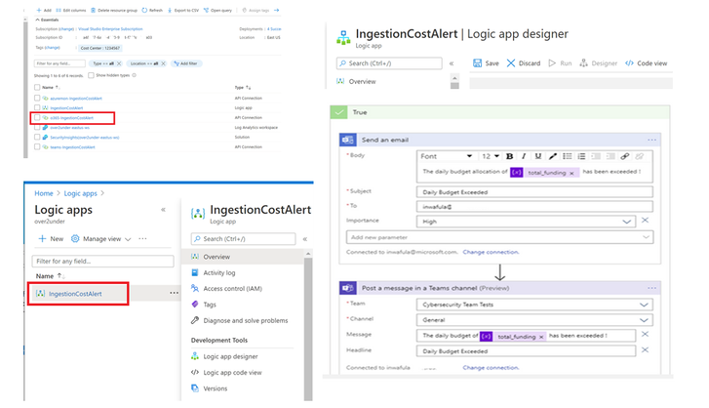Switch to Code view in designer
Image resolution: width=709 pixels, height=408 pixels.
click(x=647, y=63)
